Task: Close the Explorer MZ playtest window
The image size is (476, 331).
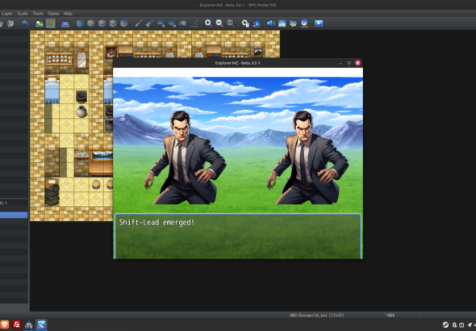Action: [357, 63]
